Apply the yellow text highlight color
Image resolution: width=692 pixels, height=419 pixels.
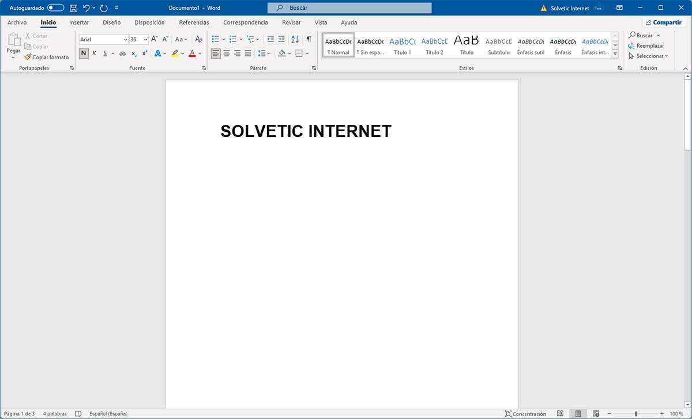tap(175, 54)
